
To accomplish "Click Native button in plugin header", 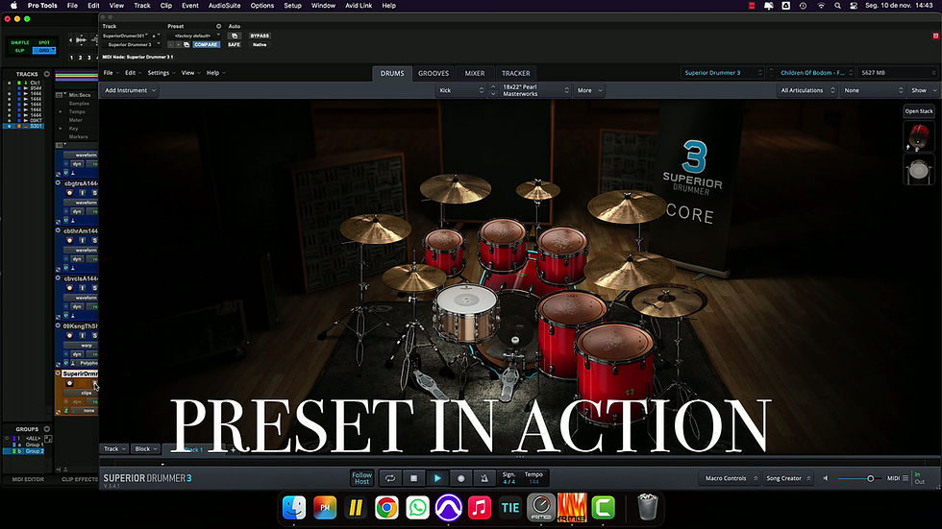I will click(260, 44).
